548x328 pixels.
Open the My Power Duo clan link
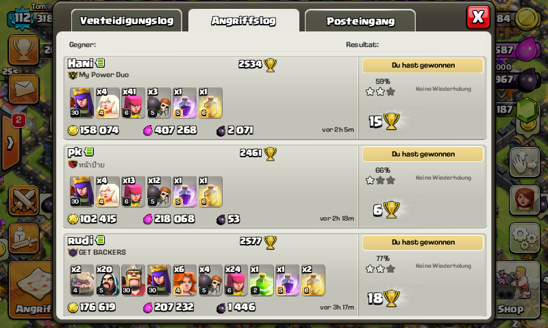pos(103,74)
